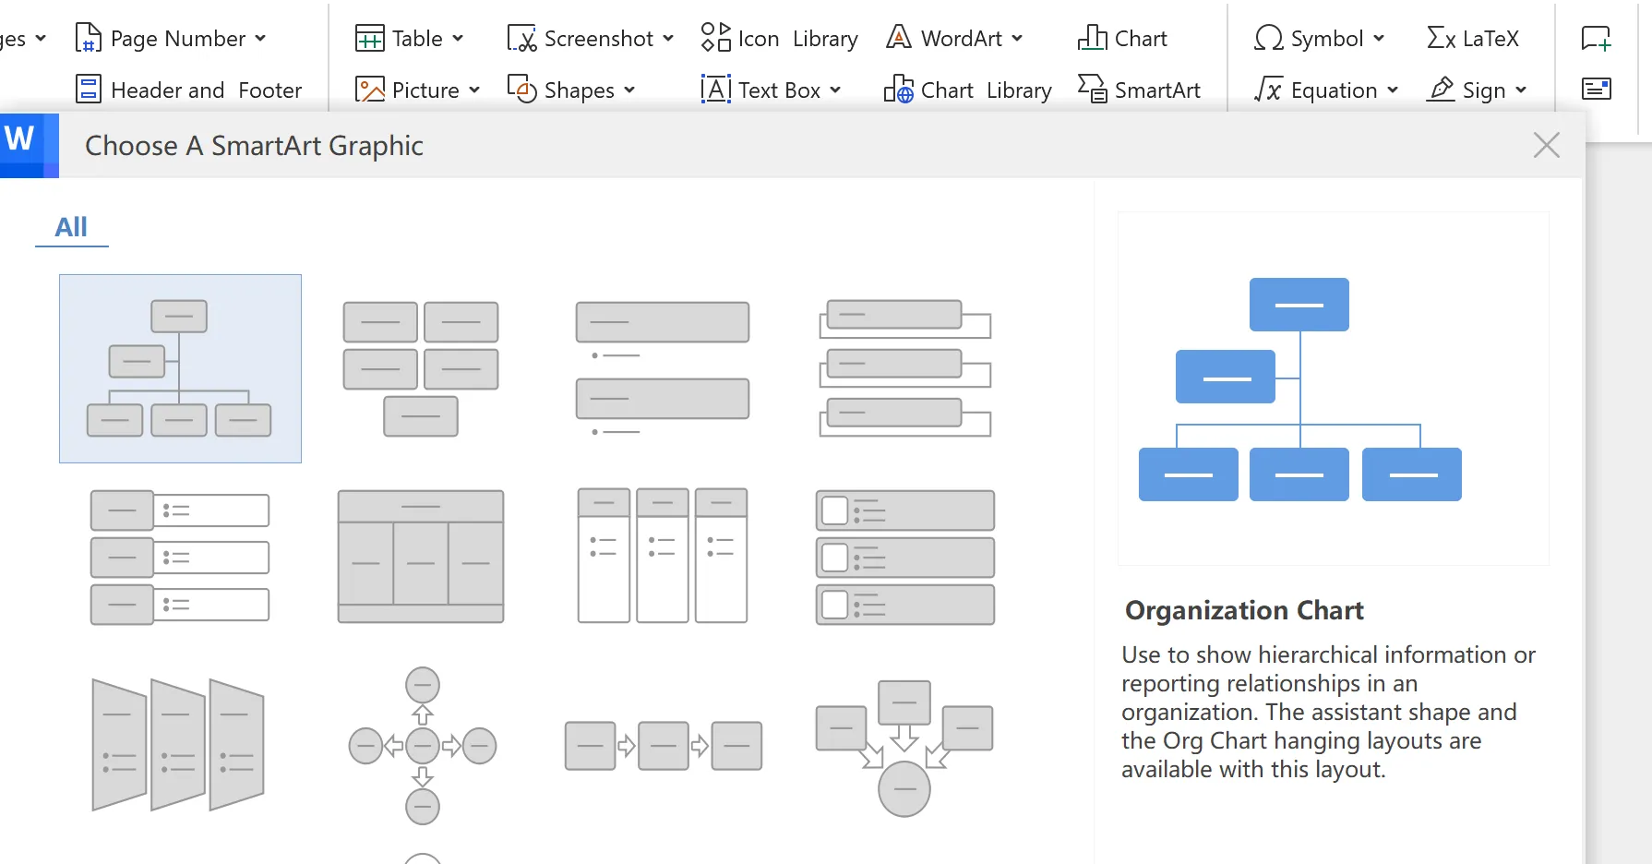1652x864 pixels.
Task: Select the All tab in SmartArt dialog
Action: 71,227
